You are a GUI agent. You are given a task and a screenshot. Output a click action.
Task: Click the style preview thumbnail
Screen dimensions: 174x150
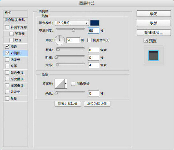click(x=154, y=55)
